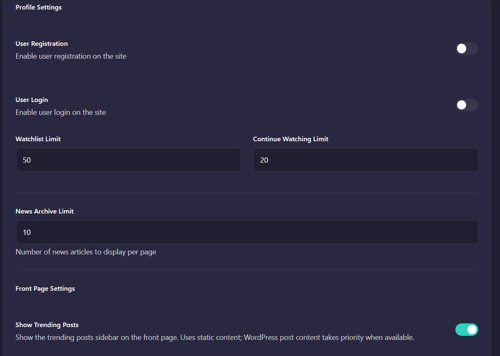
Task: Disable the Show Trending Posts toggle
Action: (x=466, y=330)
